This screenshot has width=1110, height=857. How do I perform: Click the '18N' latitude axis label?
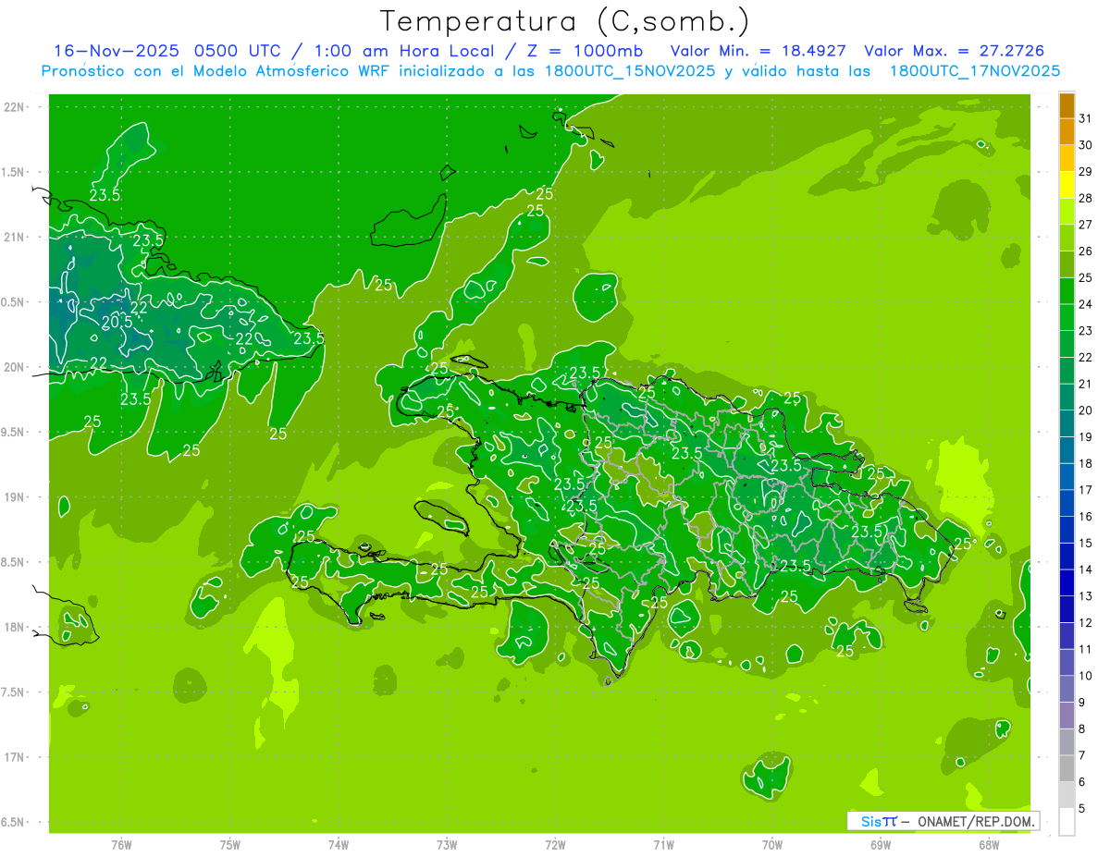point(13,627)
